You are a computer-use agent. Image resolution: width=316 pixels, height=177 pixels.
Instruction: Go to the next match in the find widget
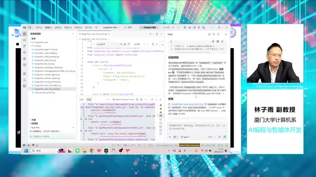point(148,44)
